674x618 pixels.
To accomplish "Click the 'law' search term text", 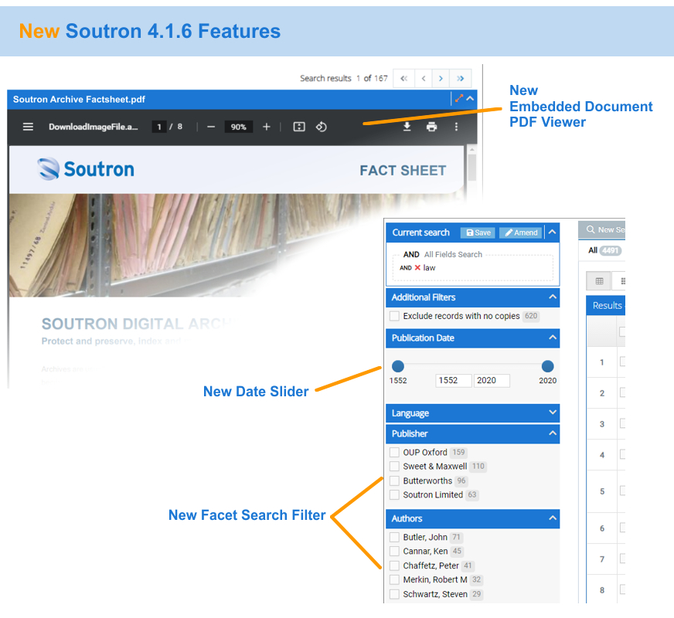I will click(x=429, y=267).
